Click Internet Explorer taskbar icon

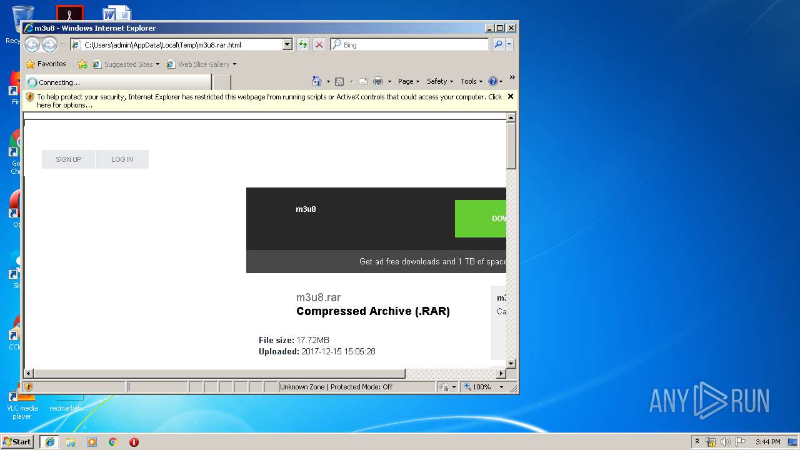(x=49, y=442)
